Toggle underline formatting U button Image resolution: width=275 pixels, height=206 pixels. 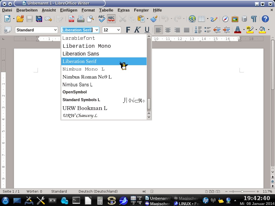(x=147, y=30)
